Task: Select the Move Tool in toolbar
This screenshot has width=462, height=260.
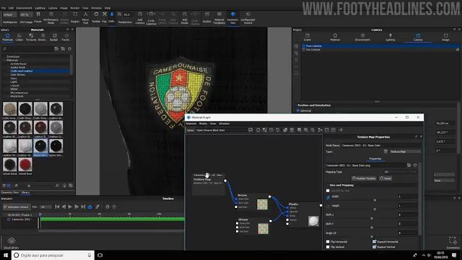Action: click(x=85, y=18)
